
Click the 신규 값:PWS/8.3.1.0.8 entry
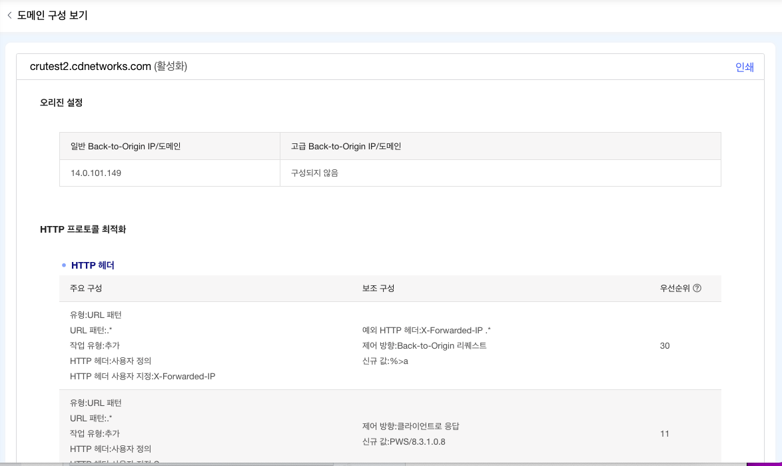[x=404, y=441]
